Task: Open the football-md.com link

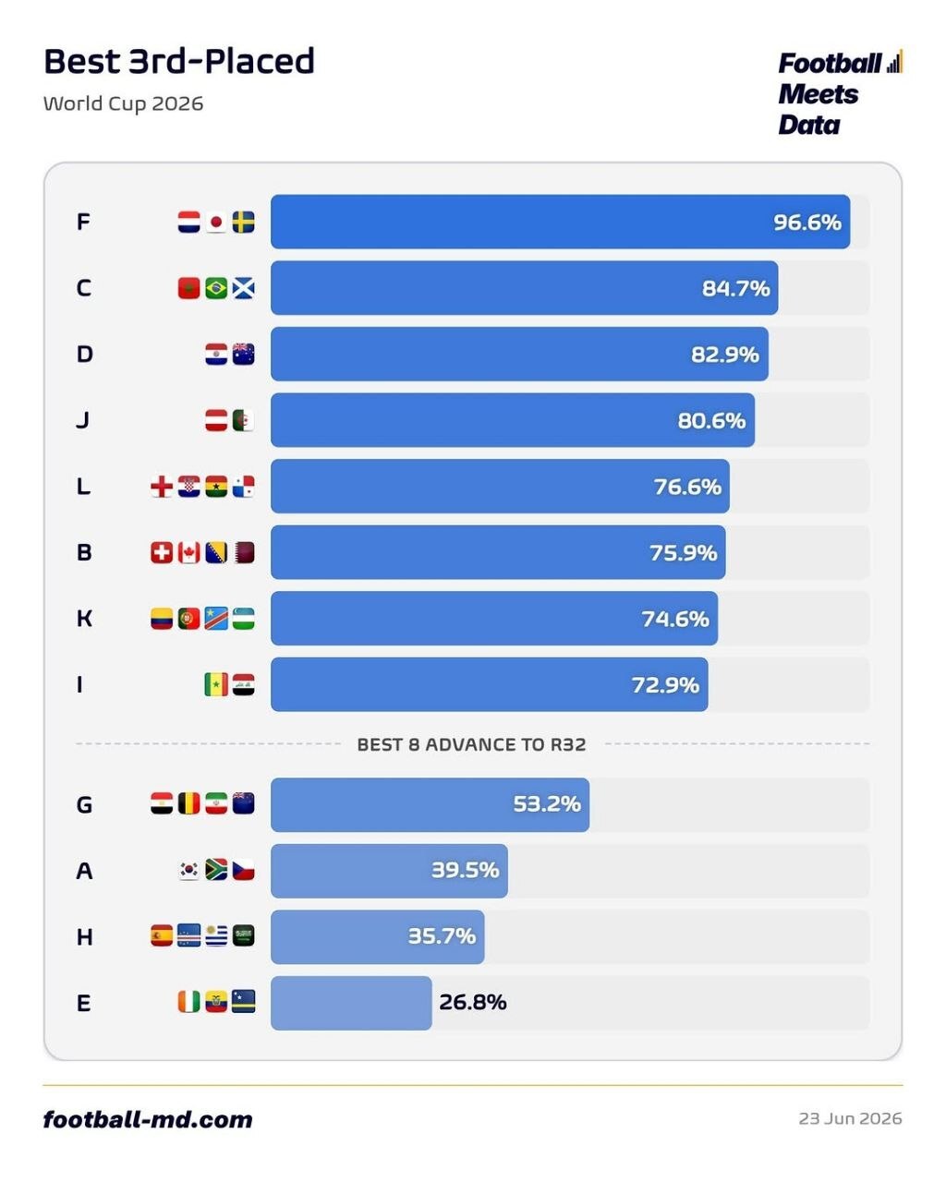Action: click(x=148, y=1119)
